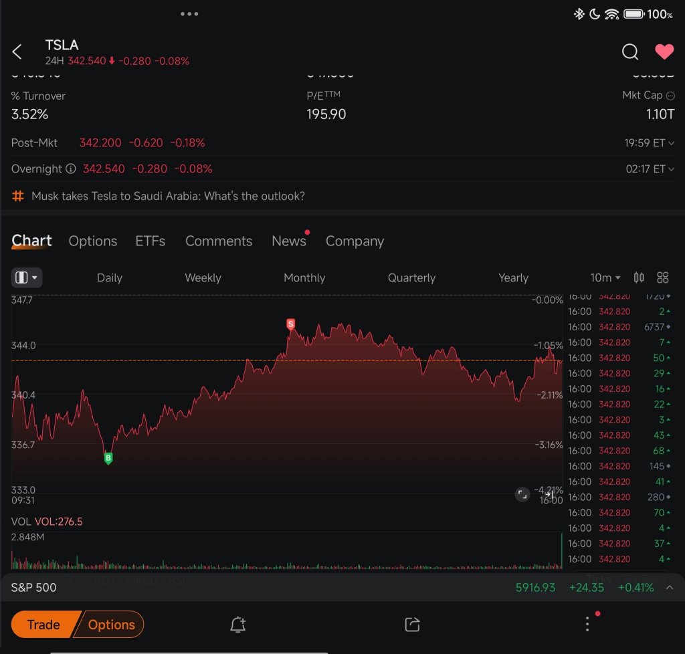Select the Weekly chart period
The image size is (685, 654).
(203, 278)
